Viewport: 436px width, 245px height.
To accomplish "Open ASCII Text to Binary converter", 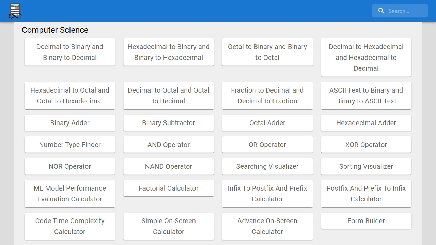I will 366,96.
